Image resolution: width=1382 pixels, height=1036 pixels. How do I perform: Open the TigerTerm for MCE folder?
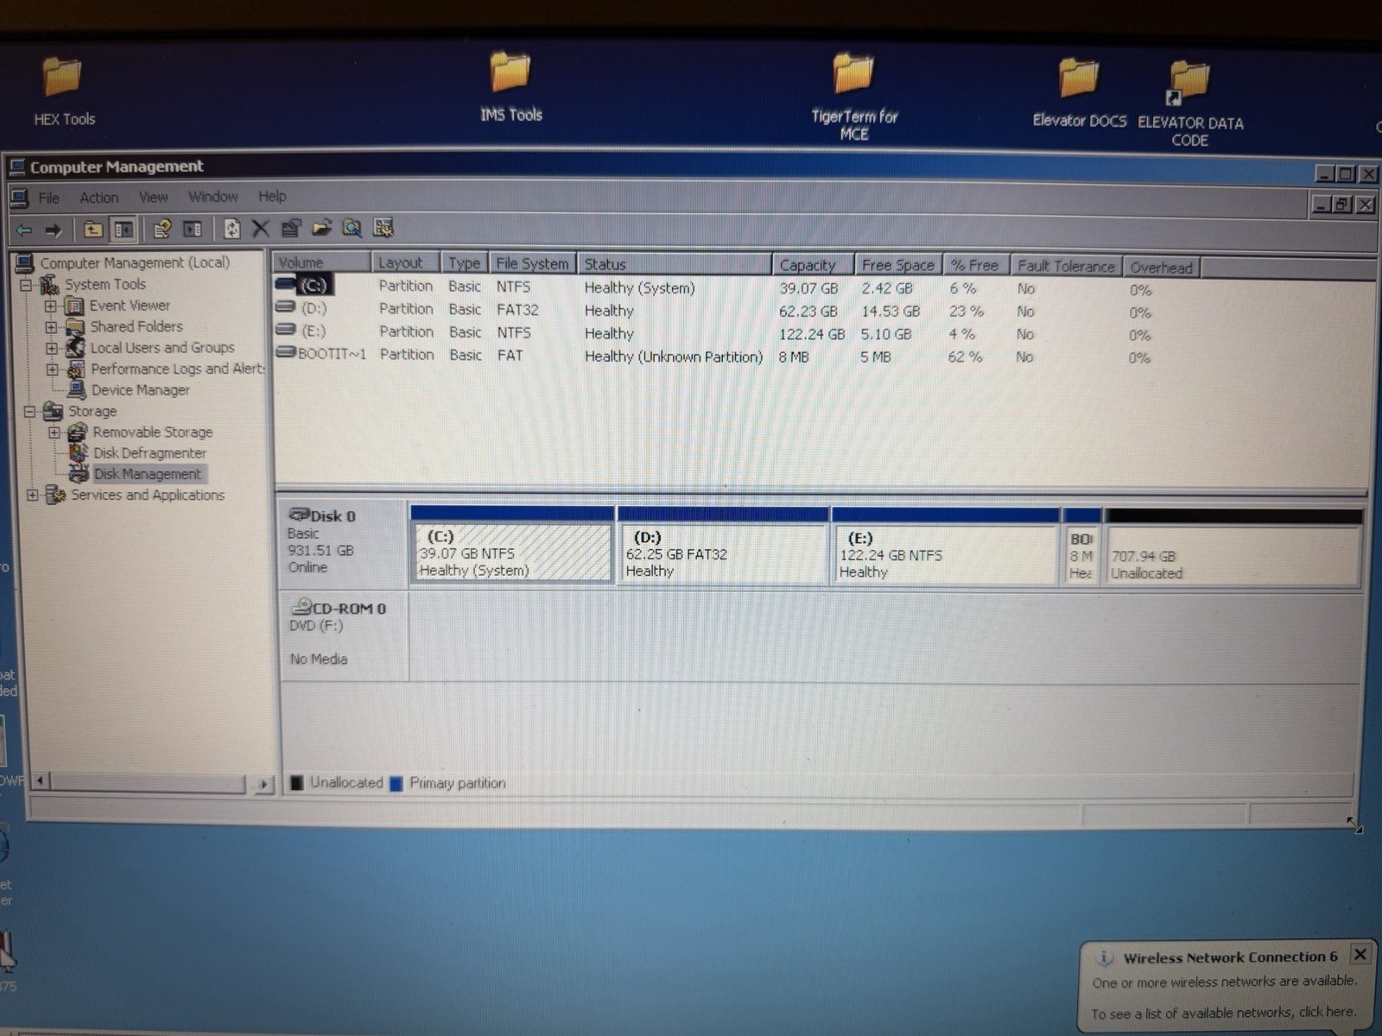[x=854, y=96]
